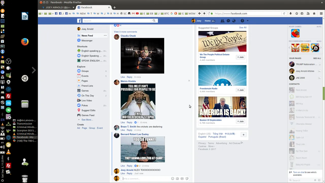Viewport: 325px width, 183px height.
Task: Open Friend Lists in the sidebar
Action: (x=87, y=86)
